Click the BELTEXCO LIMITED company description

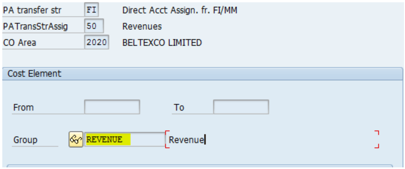pos(162,43)
